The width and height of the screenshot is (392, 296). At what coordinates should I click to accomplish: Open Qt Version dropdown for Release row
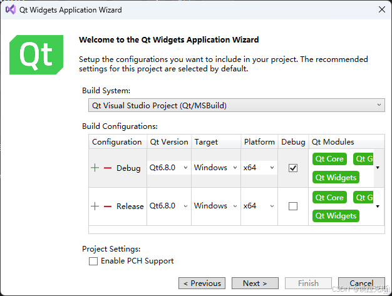168,206
